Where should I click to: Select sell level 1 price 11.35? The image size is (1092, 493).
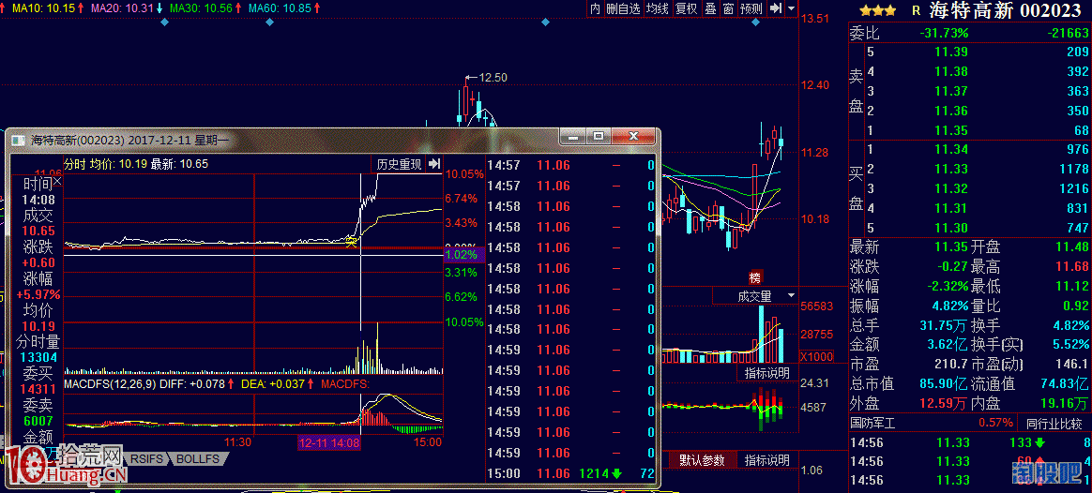[x=950, y=130]
